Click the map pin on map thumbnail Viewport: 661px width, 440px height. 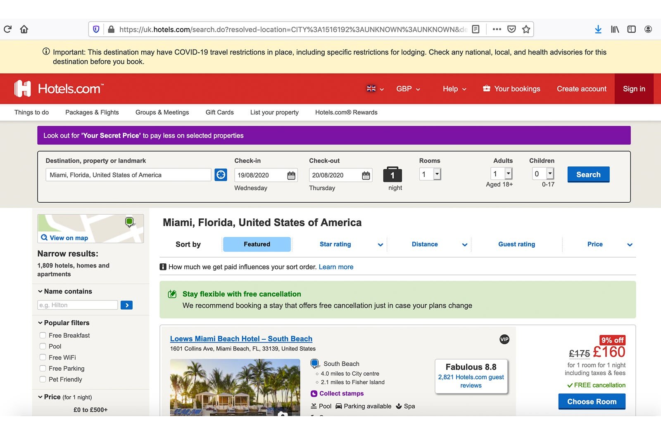pos(129,222)
